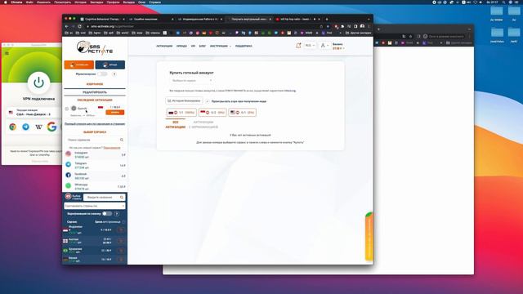Open user profile dropdown
523x294 pixels.
click(x=324, y=46)
